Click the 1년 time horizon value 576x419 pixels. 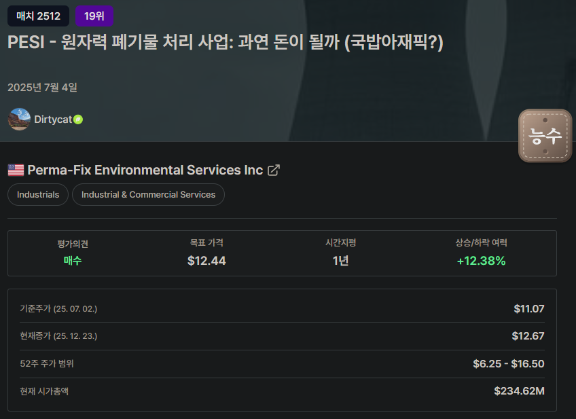pyautogui.click(x=340, y=261)
